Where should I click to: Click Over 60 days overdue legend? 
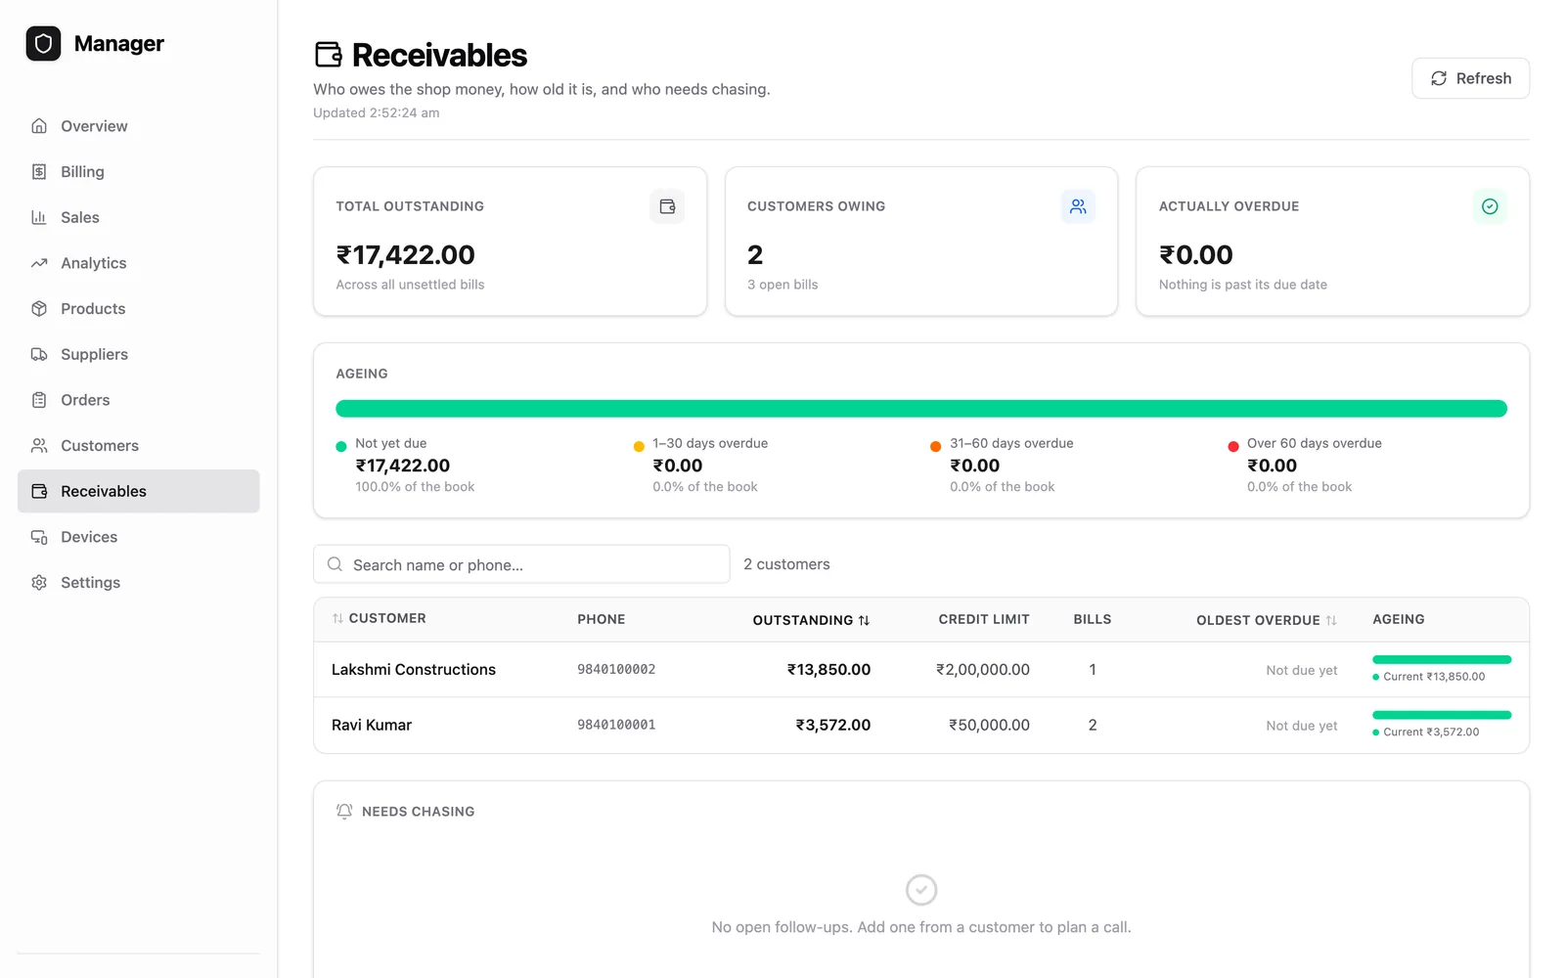point(1305,465)
